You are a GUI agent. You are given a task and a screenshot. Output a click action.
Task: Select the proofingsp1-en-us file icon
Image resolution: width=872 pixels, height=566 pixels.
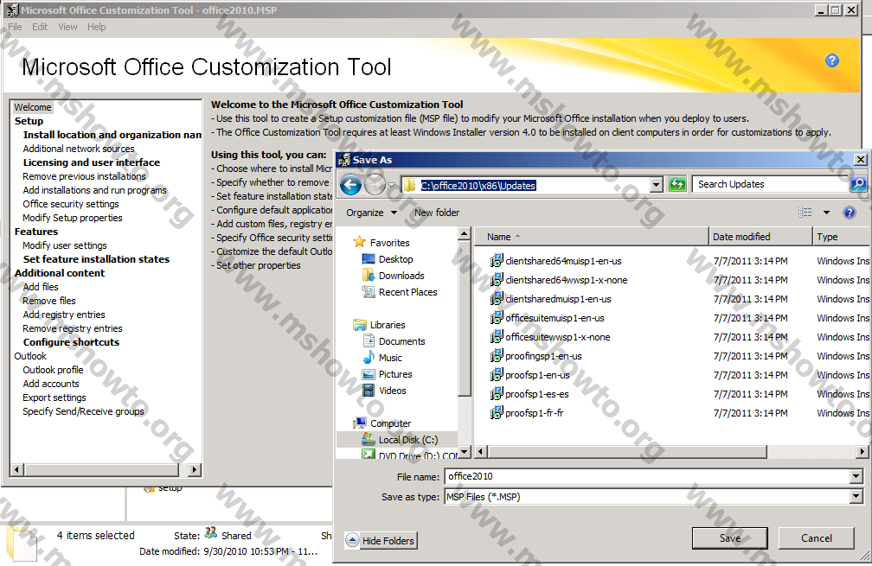pos(496,355)
